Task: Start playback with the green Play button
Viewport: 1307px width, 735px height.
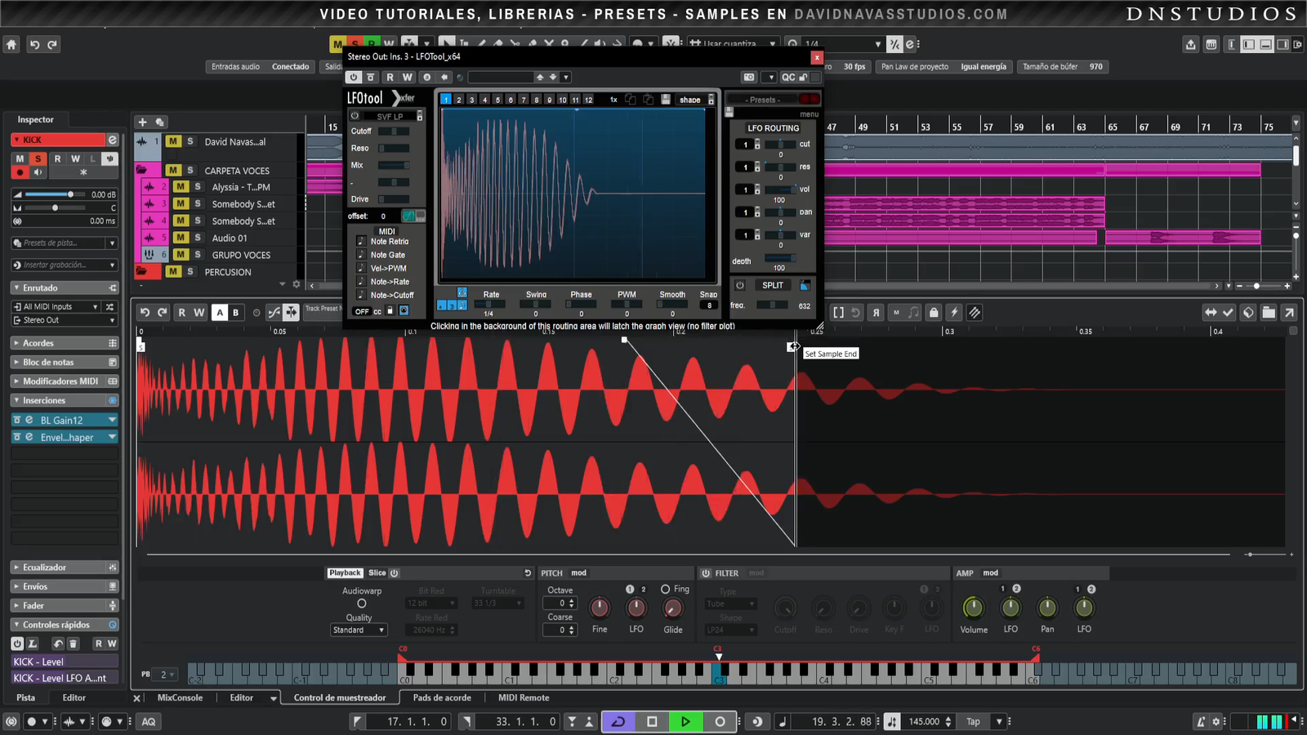Action: [x=685, y=721]
